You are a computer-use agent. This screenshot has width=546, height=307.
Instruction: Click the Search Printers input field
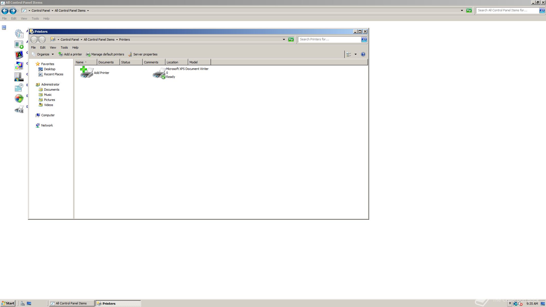[x=329, y=40]
